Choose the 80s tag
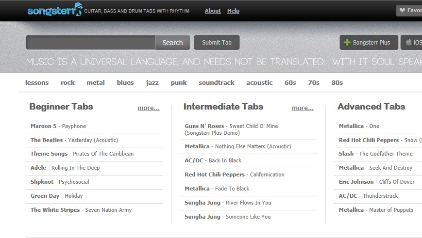 (337, 82)
